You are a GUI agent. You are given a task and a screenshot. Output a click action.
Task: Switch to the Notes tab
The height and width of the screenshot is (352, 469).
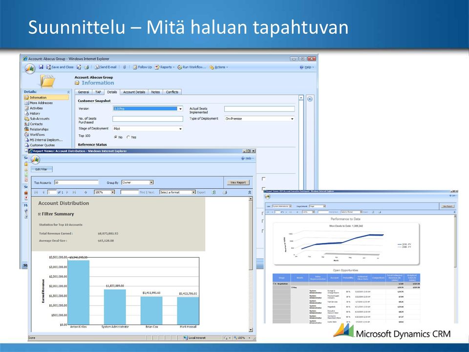[155, 92]
